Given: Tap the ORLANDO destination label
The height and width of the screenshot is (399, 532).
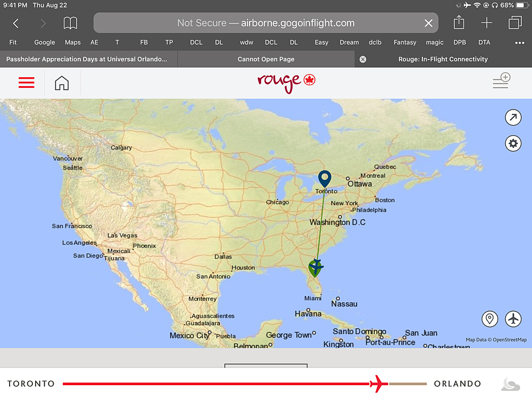Looking at the screenshot, I should click(458, 384).
